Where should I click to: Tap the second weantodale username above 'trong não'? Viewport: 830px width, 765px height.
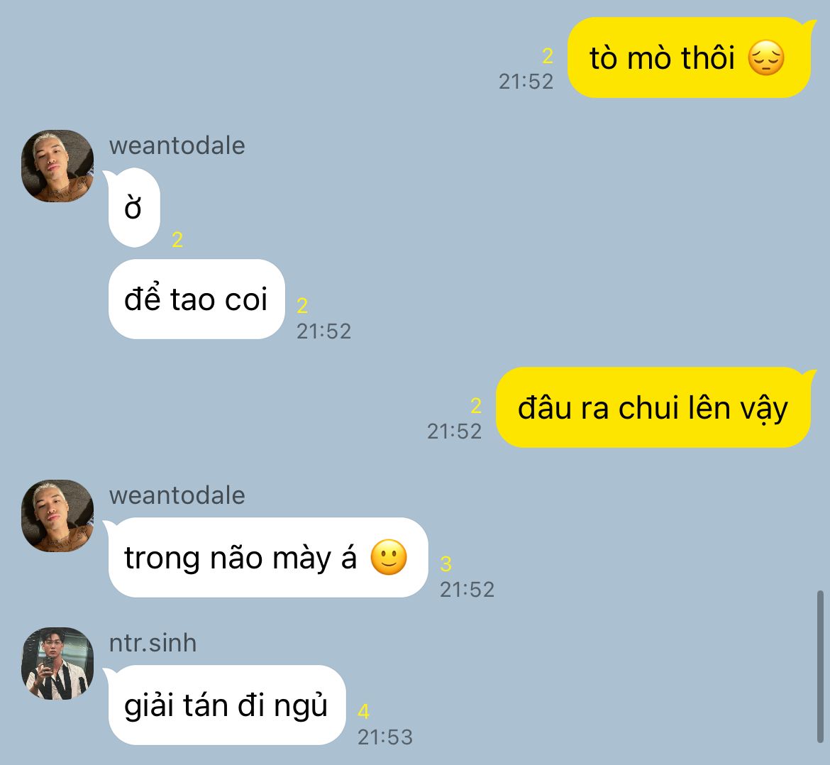pos(177,495)
